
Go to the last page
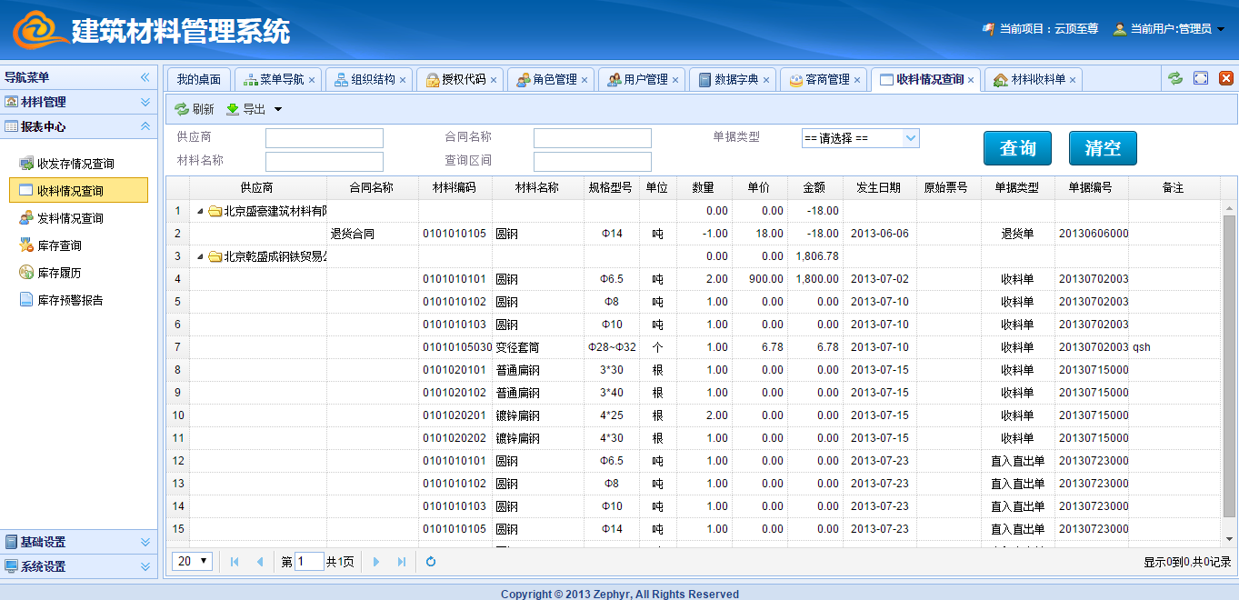tap(401, 562)
